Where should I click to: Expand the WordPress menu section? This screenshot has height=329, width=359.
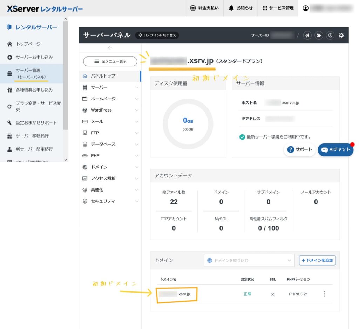[x=110, y=110]
